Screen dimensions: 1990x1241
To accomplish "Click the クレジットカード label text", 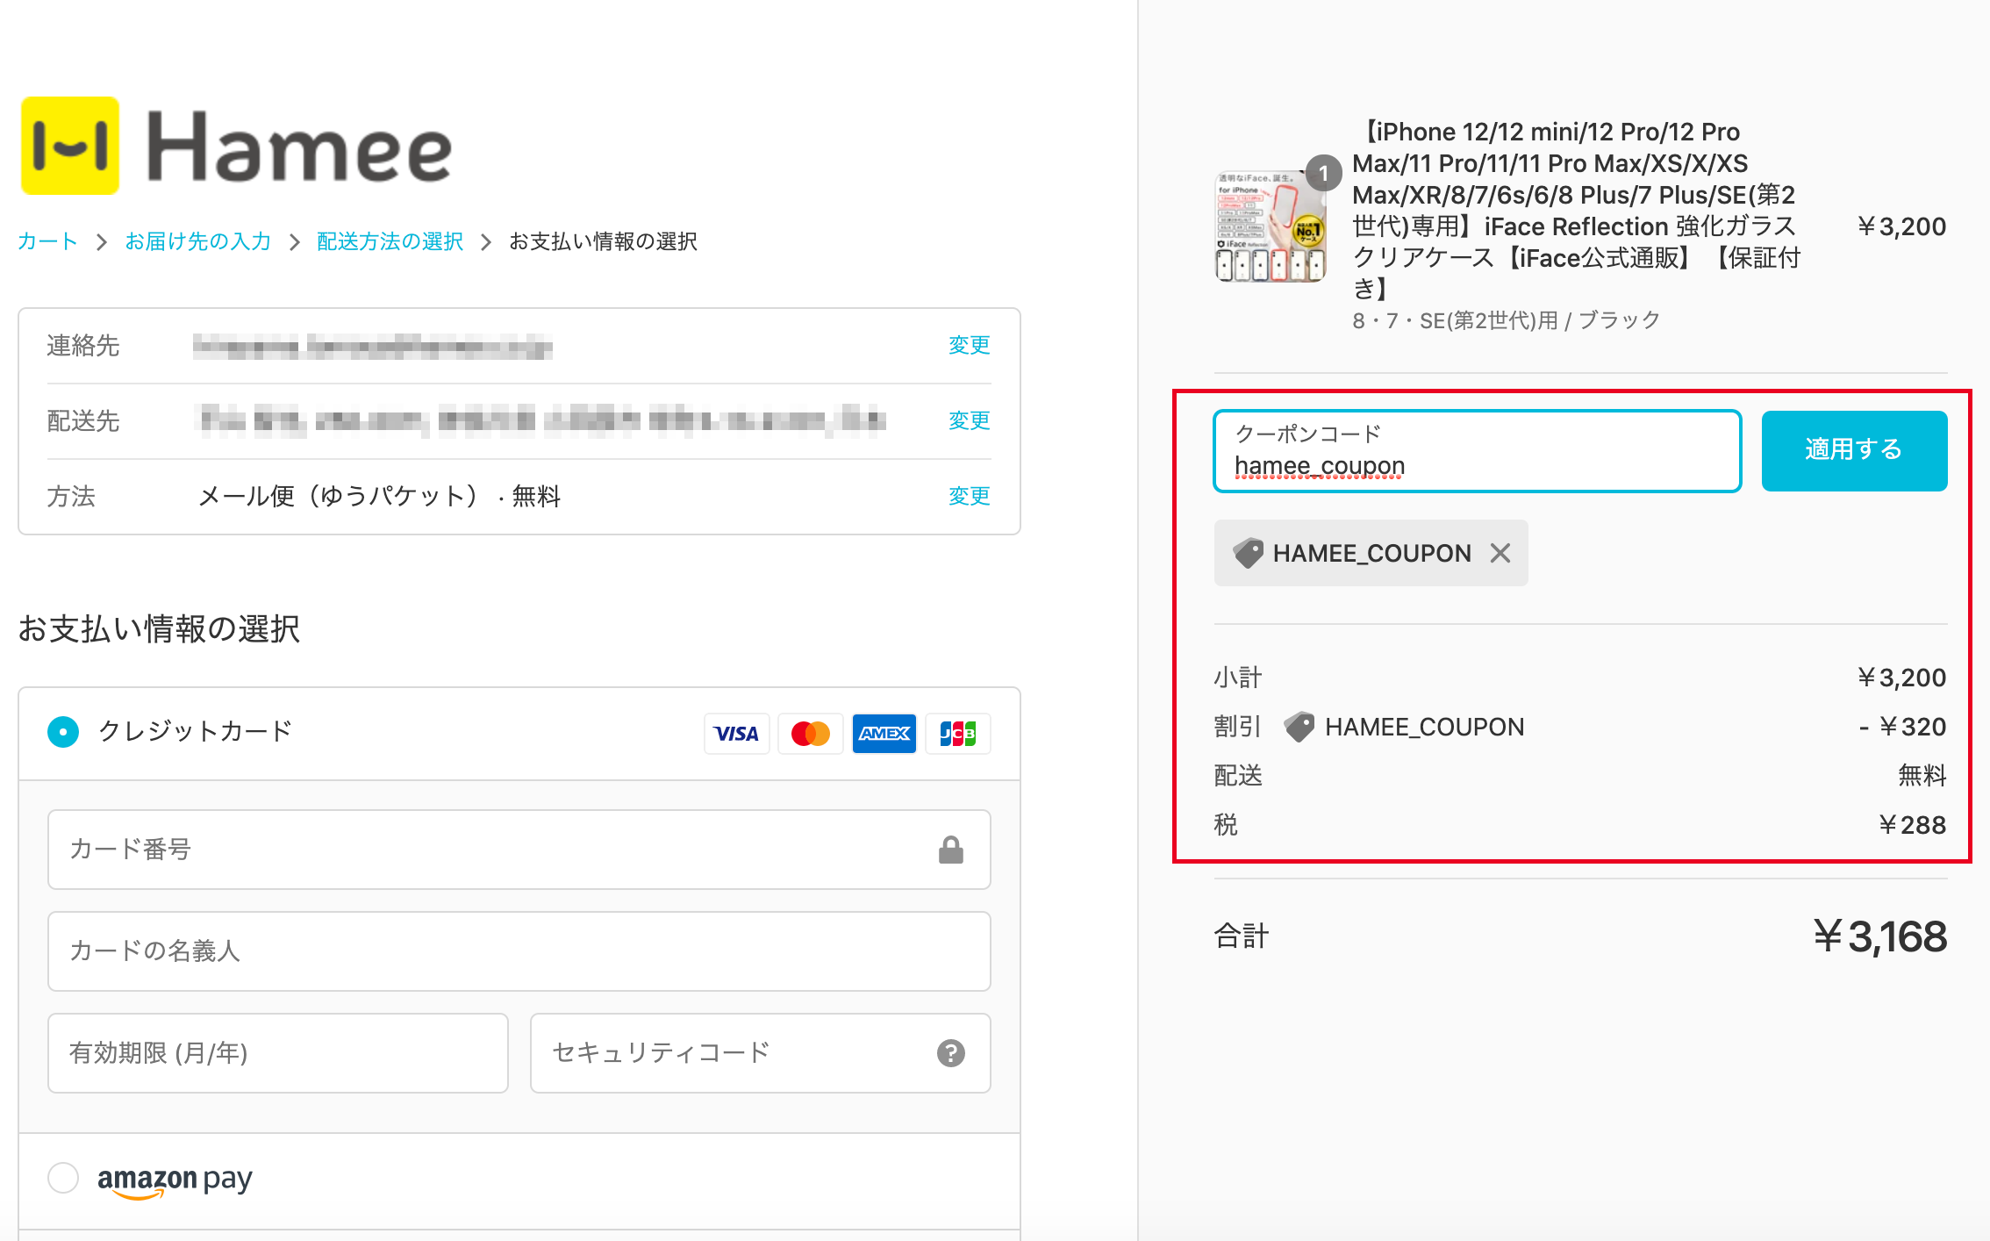I will point(195,731).
